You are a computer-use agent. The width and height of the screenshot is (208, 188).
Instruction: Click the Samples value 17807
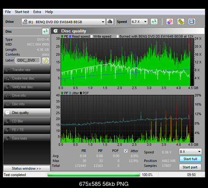[167, 166]
